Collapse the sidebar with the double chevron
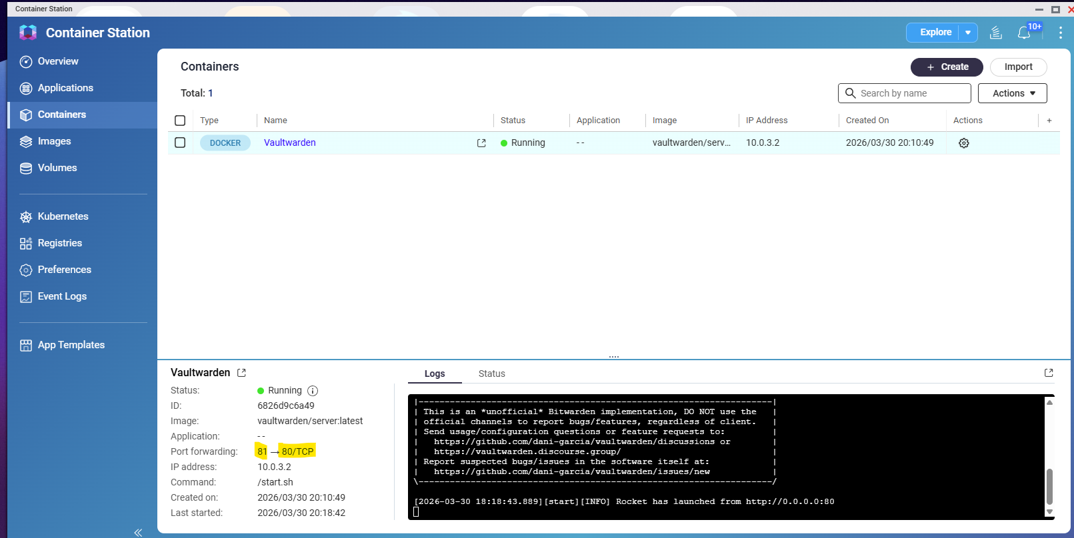Image resolution: width=1074 pixels, height=538 pixels. click(138, 532)
